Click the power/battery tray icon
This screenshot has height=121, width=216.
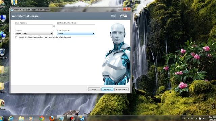[x=200, y=119]
